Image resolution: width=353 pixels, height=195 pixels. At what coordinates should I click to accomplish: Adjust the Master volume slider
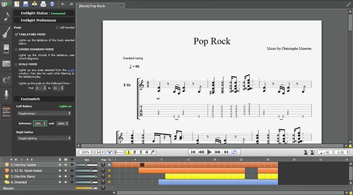[86, 188]
